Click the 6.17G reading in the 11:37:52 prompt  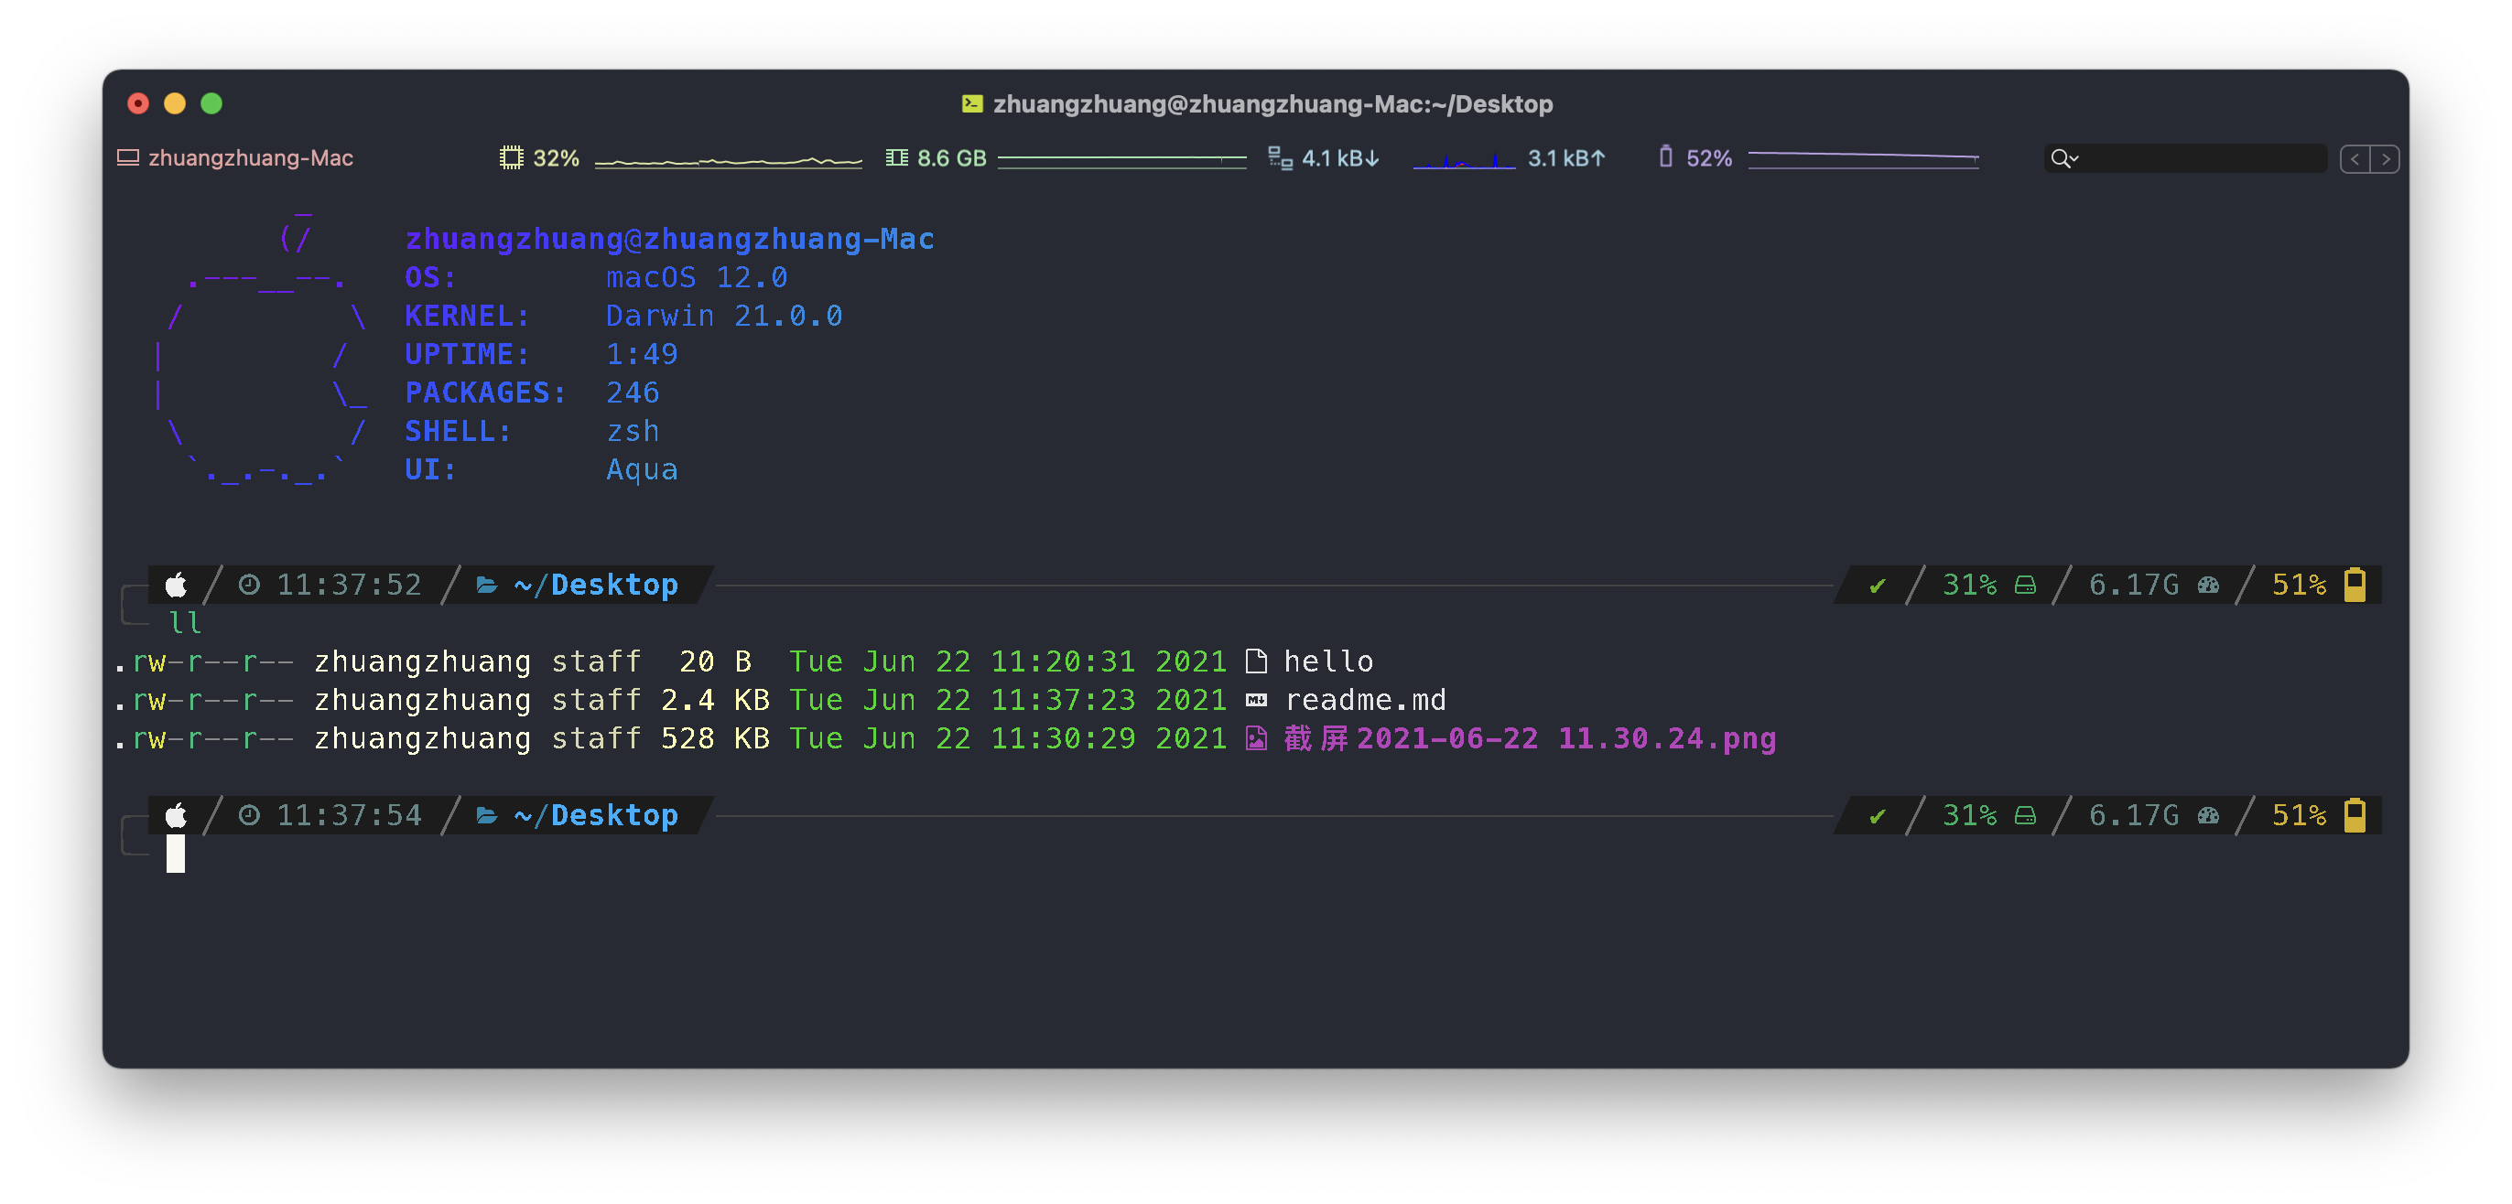[x=2134, y=585]
